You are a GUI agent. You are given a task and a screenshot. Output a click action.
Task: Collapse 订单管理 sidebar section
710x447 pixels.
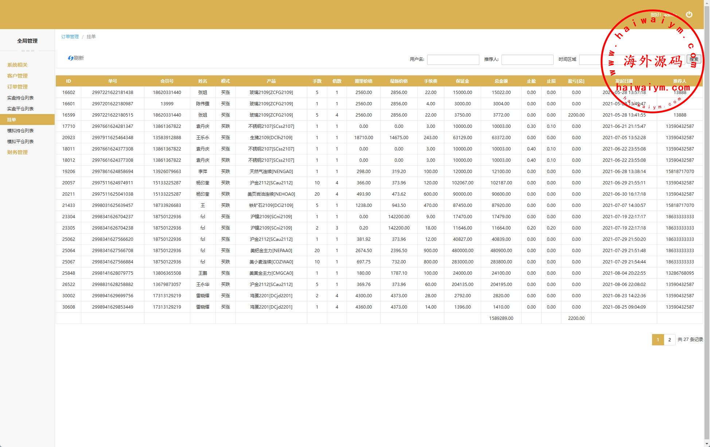[17, 87]
